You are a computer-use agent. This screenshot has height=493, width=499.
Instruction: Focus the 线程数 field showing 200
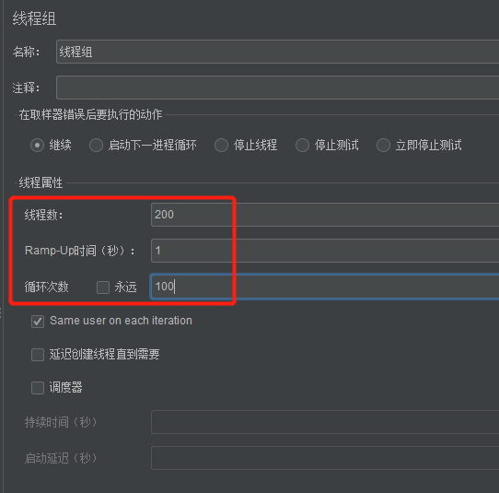point(325,215)
